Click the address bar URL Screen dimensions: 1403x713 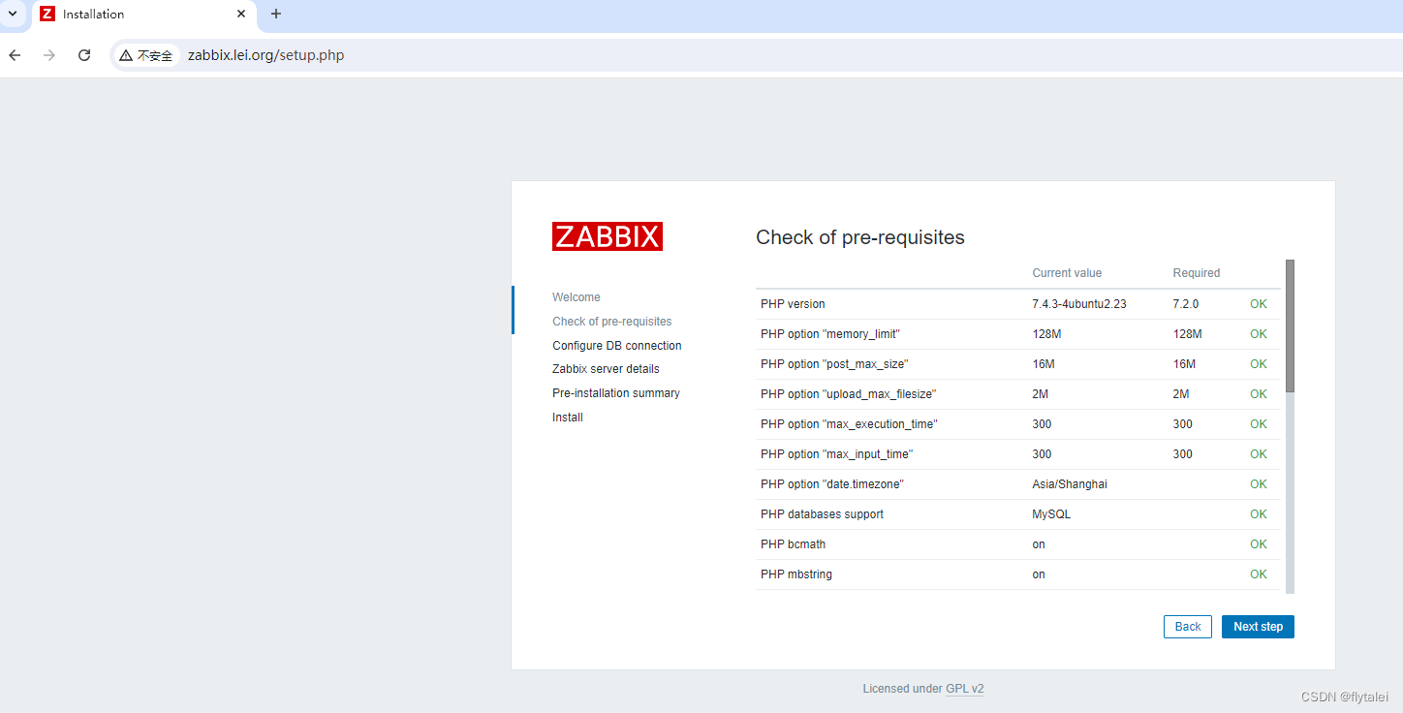[x=266, y=55]
